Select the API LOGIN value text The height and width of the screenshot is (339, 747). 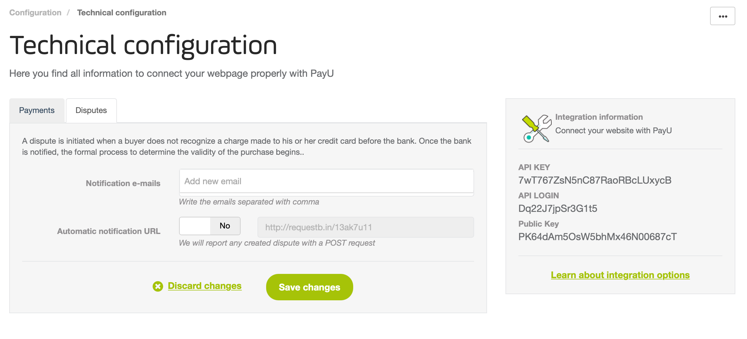pyautogui.click(x=557, y=208)
